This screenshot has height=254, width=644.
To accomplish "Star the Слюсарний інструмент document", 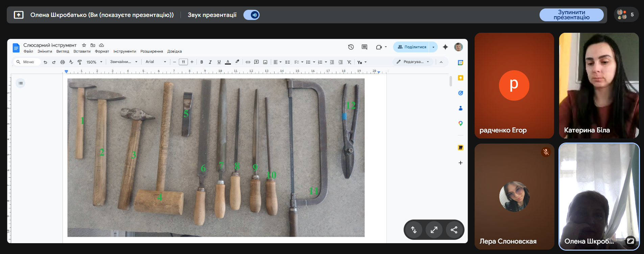I will pos(84,45).
